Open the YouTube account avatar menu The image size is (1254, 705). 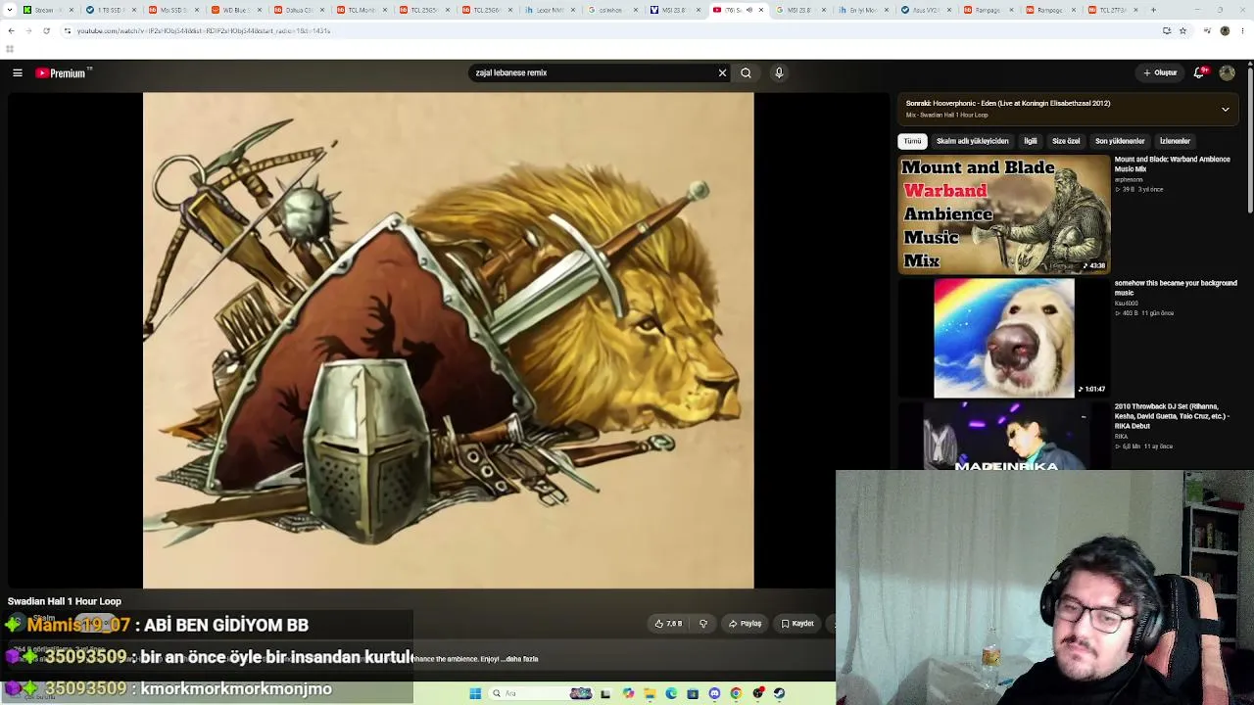(x=1227, y=72)
